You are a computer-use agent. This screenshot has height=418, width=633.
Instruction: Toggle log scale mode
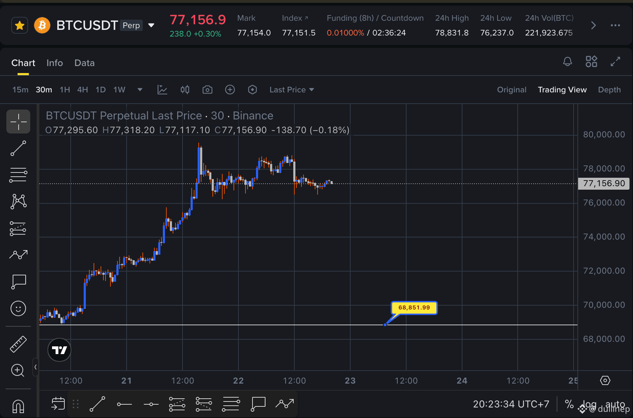tap(589, 404)
